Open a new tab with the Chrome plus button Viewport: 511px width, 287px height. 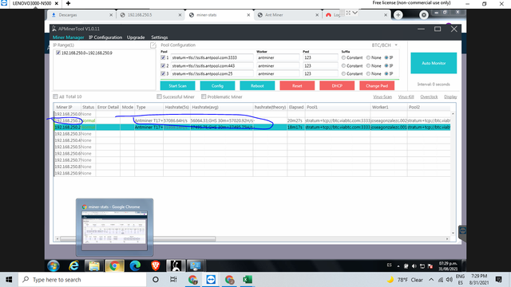tap(398, 14)
